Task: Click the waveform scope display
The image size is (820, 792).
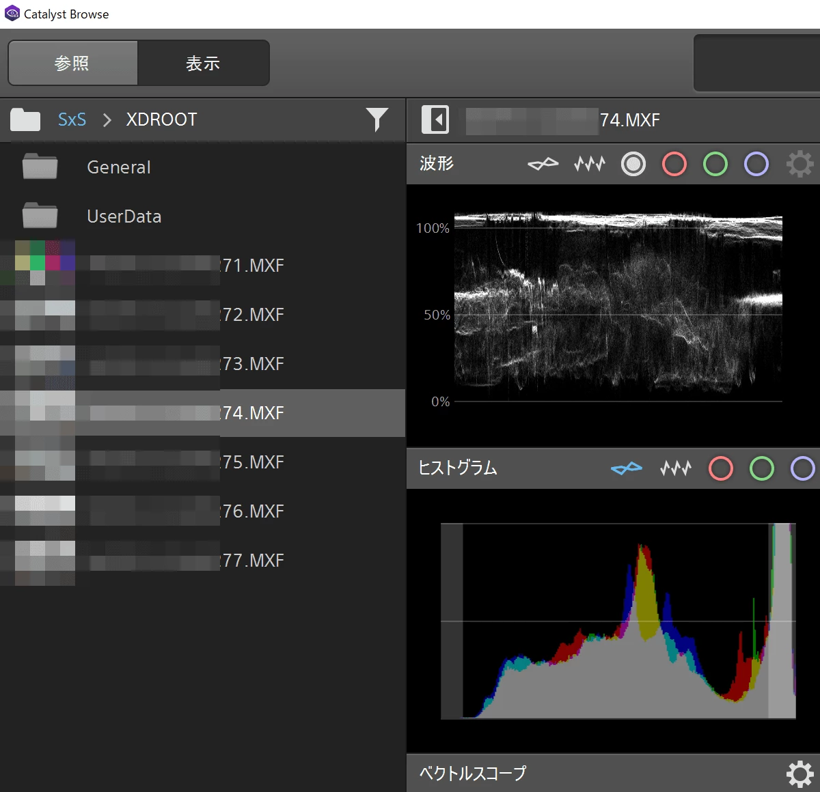Action: tap(618, 307)
